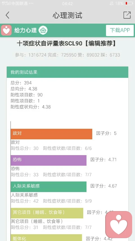Open the home icon beside 给力心理

[43, 30]
